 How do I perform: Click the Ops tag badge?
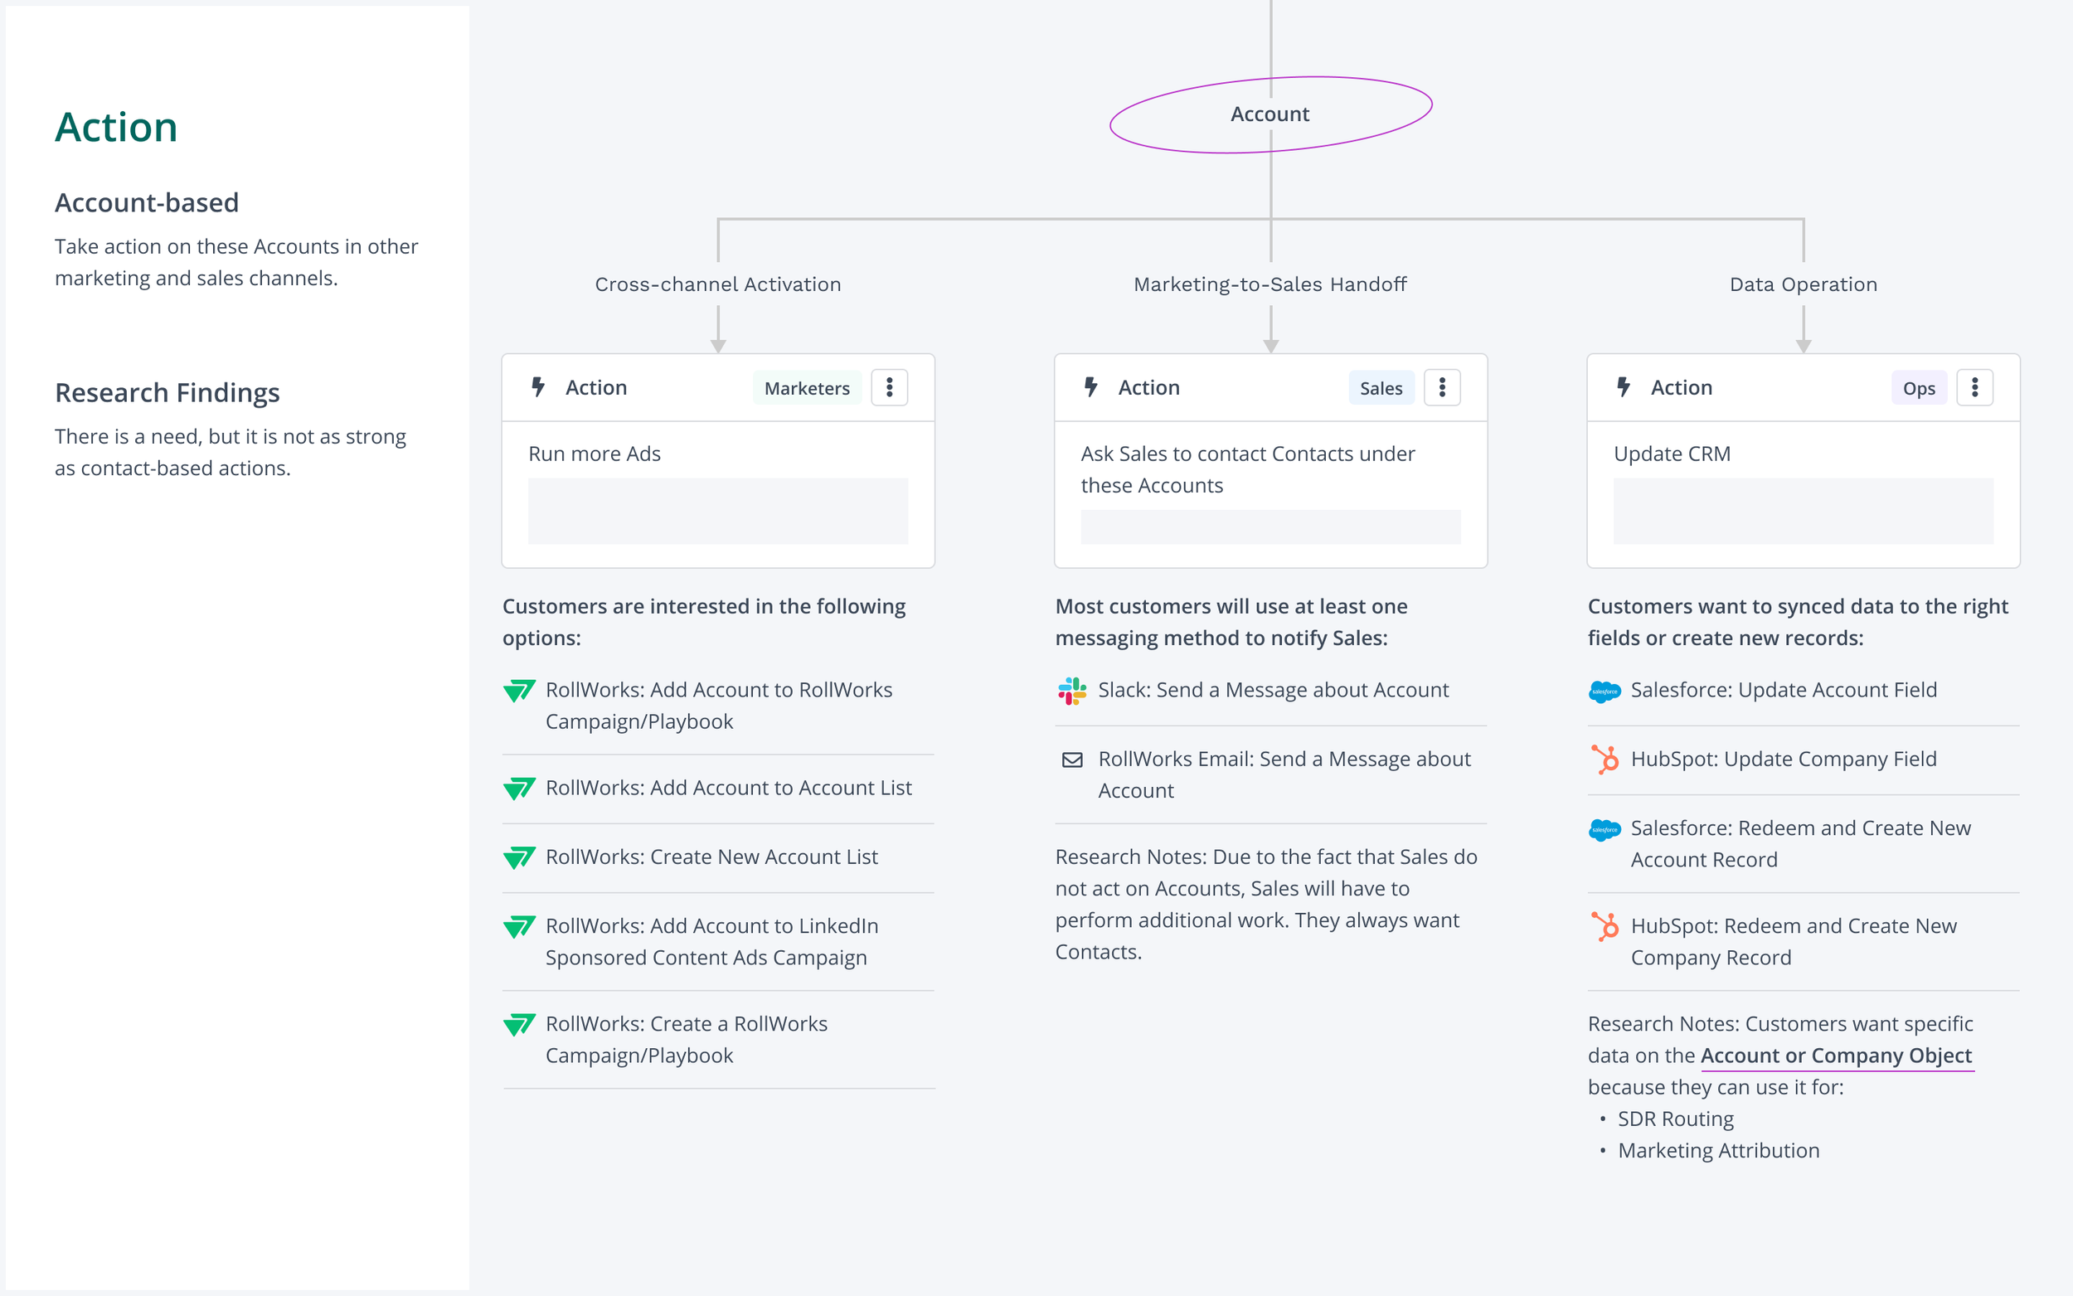point(1919,388)
